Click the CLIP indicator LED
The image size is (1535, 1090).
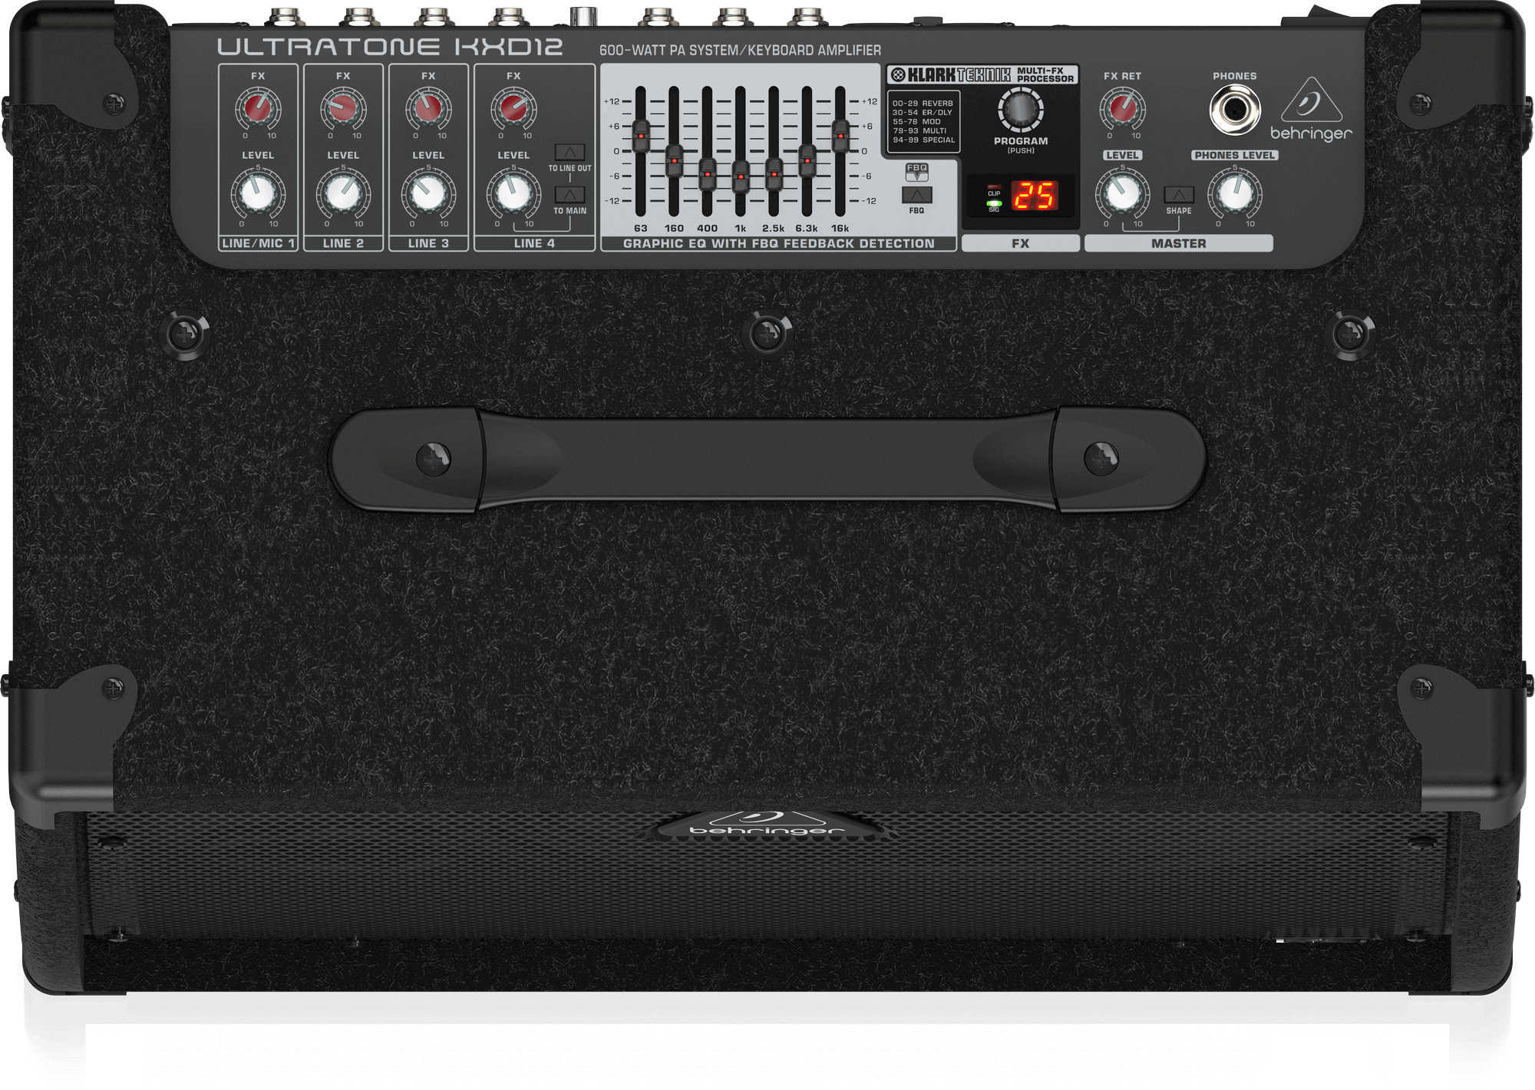(994, 187)
